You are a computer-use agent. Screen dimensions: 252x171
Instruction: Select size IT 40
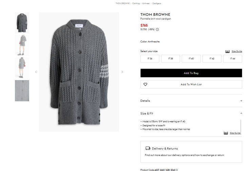pyautogui.click(x=191, y=58)
